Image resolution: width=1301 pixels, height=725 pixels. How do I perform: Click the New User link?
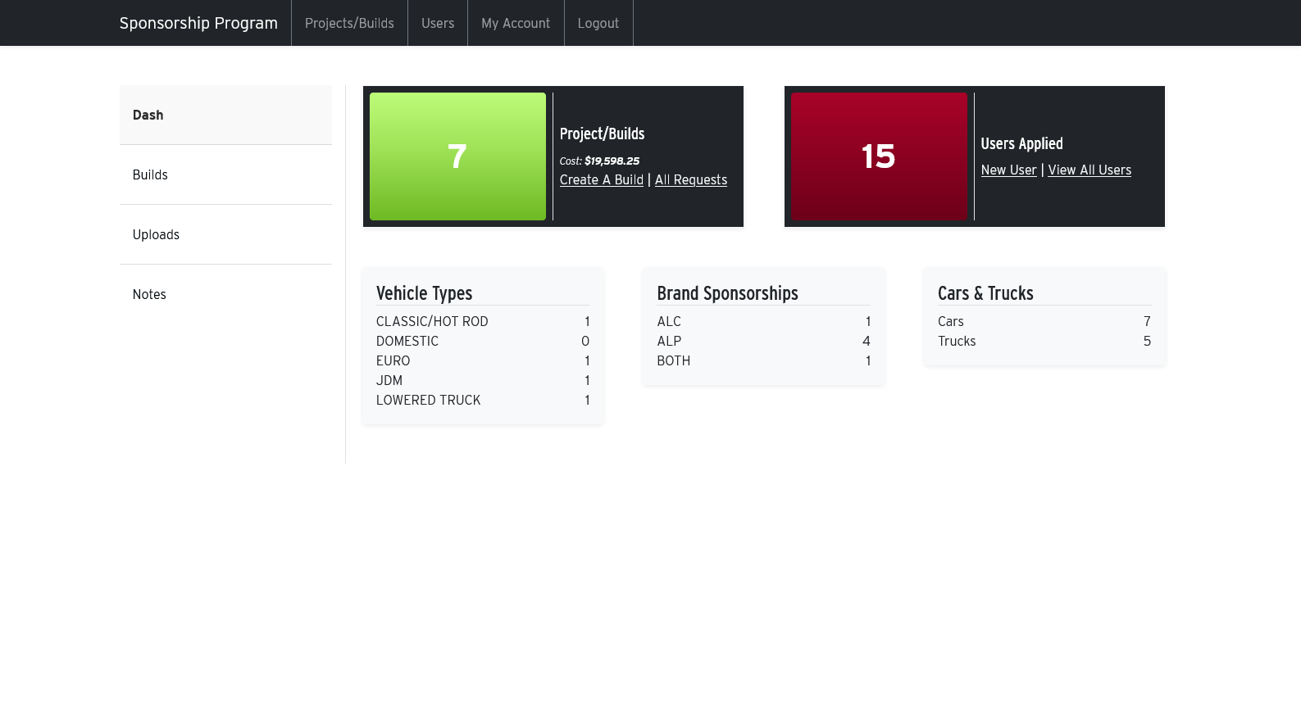pyautogui.click(x=1009, y=170)
